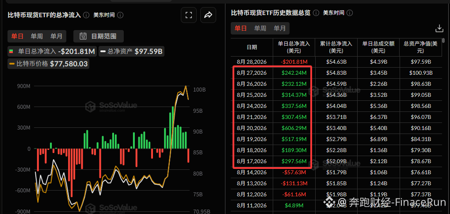
Task: Click the 累计总净流入 column header
Action: coord(336,47)
